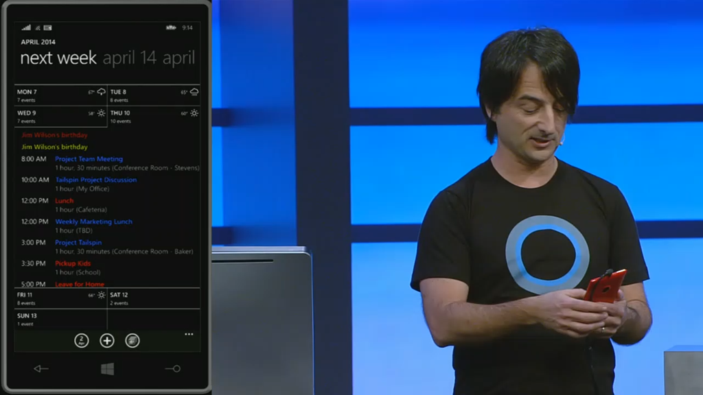
Task: Tap the sun weather icon on WED 9
Action: [102, 113]
